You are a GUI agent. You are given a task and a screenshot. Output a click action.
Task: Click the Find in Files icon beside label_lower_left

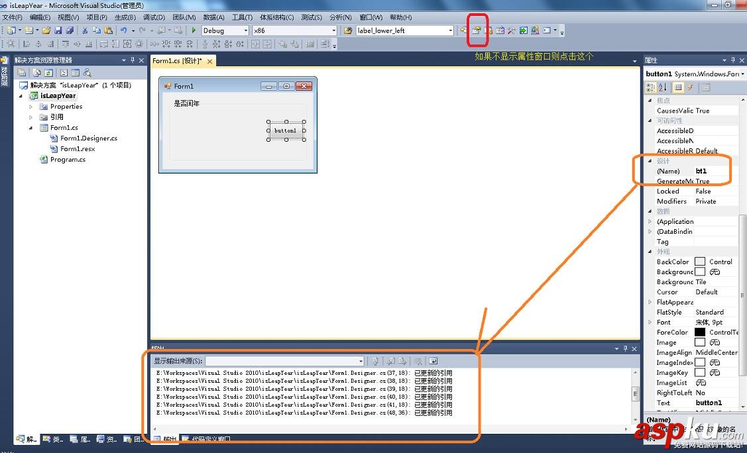tap(348, 30)
